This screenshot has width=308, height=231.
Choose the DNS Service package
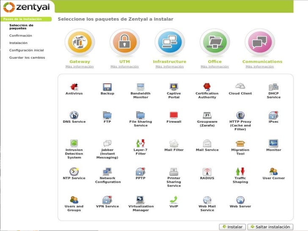coord(74,117)
